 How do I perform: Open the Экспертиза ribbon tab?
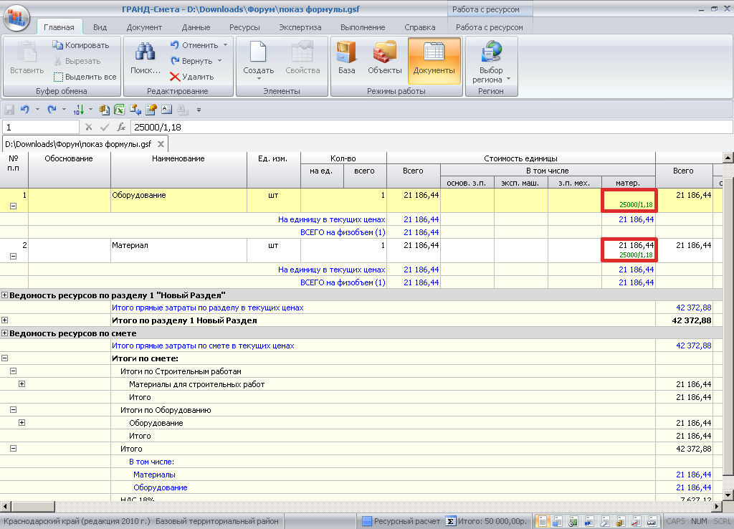[x=300, y=27]
